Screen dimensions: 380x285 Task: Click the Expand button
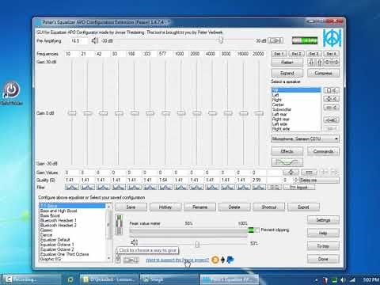pyautogui.click(x=287, y=73)
